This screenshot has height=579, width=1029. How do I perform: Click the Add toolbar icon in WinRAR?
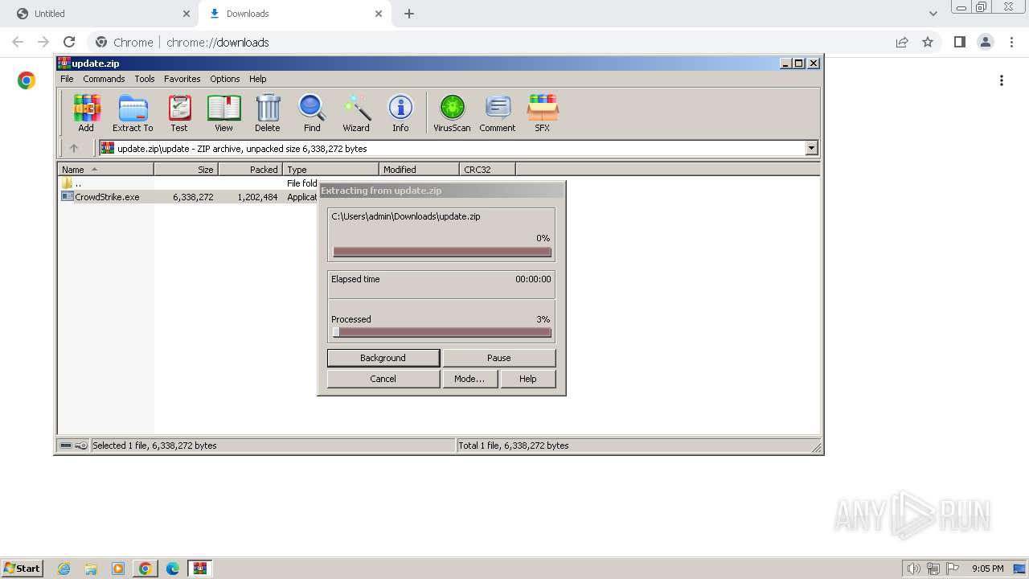pyautogui.click(x=86, y=113)
